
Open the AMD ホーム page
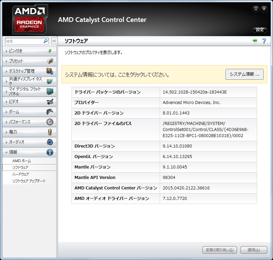22,161
